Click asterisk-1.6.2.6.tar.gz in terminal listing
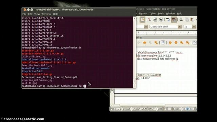The image size is (217, 122). click(38, 50)
